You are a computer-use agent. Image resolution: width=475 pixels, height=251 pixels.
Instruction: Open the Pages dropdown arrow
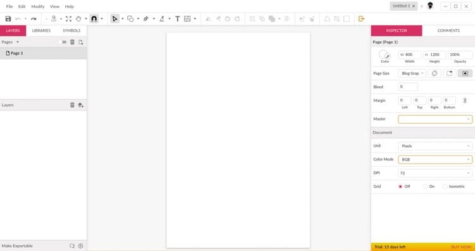18,42
